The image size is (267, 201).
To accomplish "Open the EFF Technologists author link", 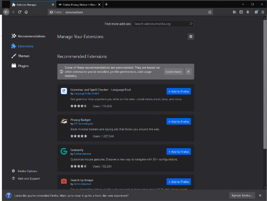I will (83, 124).
